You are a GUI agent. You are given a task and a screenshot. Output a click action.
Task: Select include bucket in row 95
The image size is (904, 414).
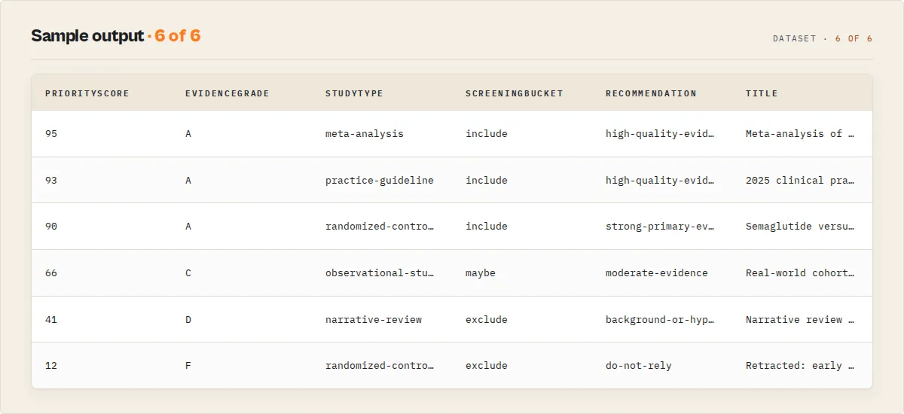(487, 134)
